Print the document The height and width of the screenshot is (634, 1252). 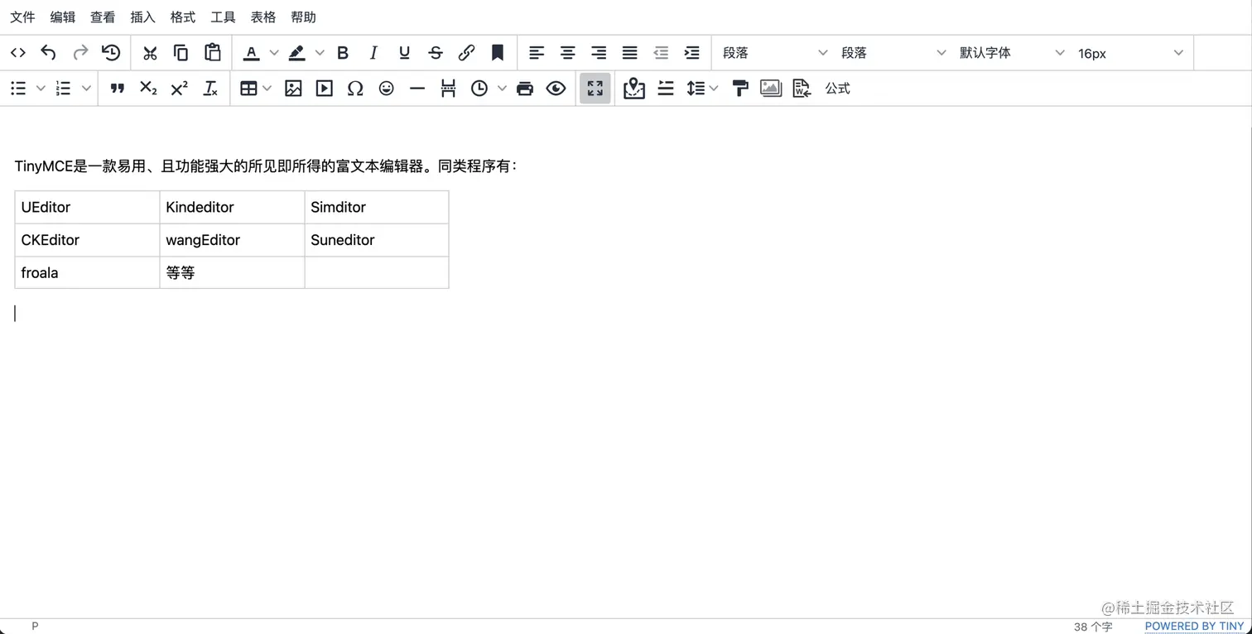tap(525, 89)
